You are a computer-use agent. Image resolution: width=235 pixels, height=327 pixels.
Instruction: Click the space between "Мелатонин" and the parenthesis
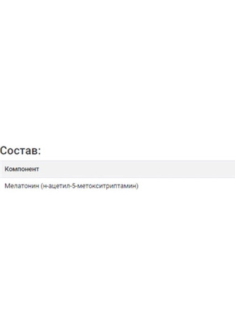tap(40, 186)
